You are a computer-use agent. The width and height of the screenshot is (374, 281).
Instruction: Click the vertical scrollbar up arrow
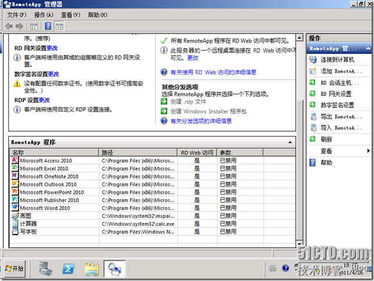click(299, 38)
